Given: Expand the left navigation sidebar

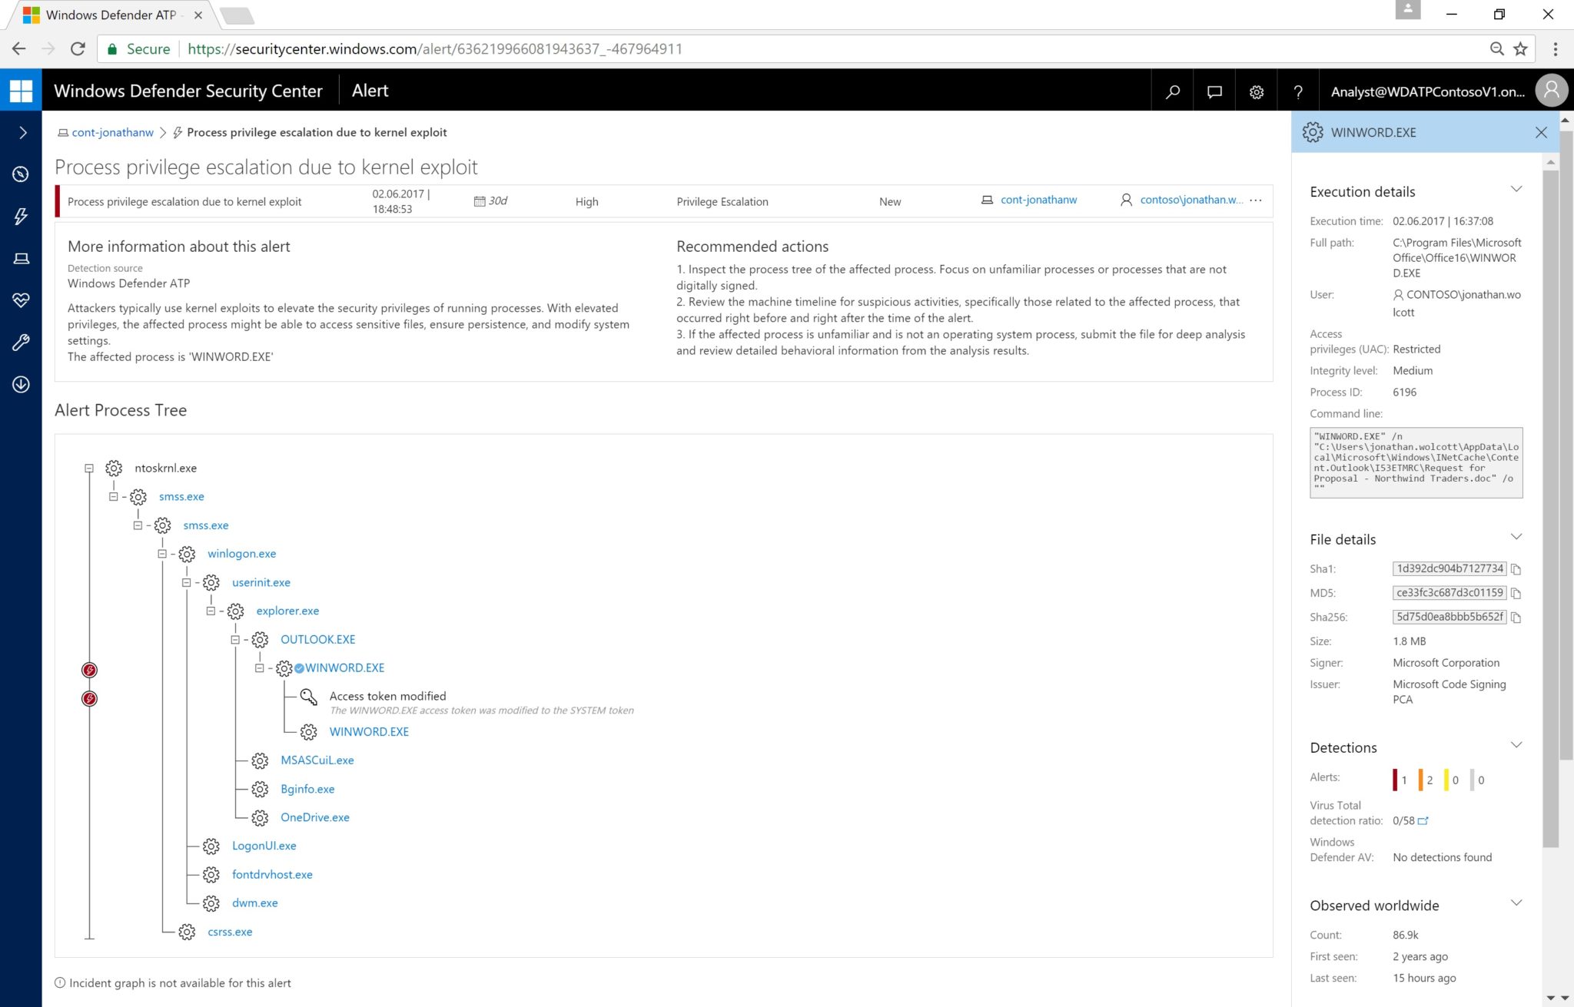Looking at the screenshot, I should point(22,132).
